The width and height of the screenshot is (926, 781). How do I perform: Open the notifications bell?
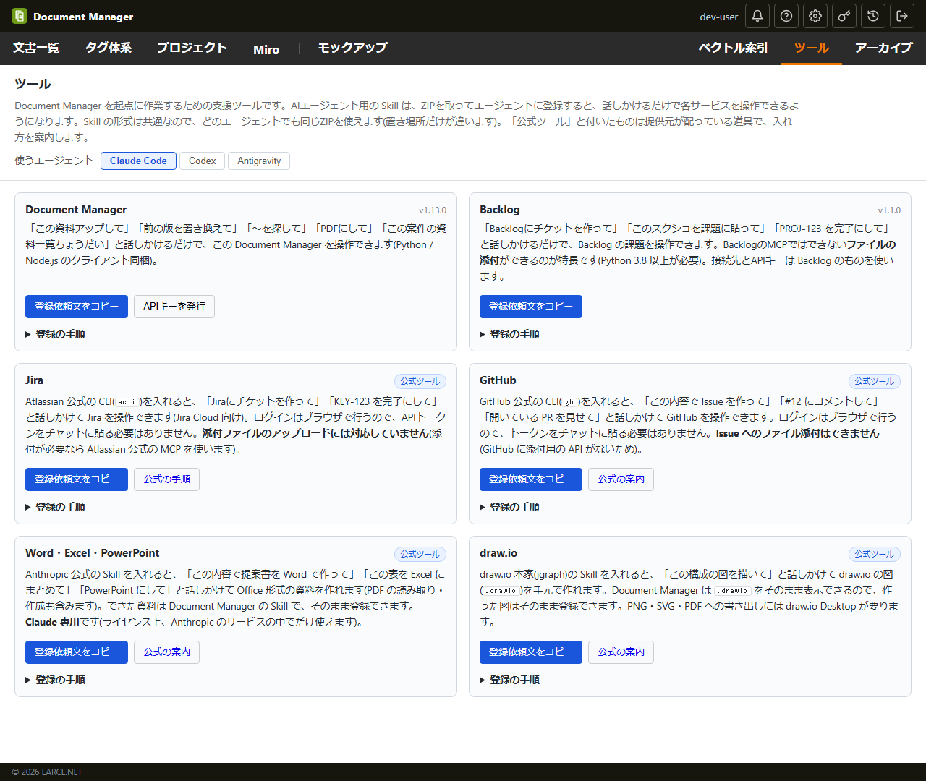757,16
